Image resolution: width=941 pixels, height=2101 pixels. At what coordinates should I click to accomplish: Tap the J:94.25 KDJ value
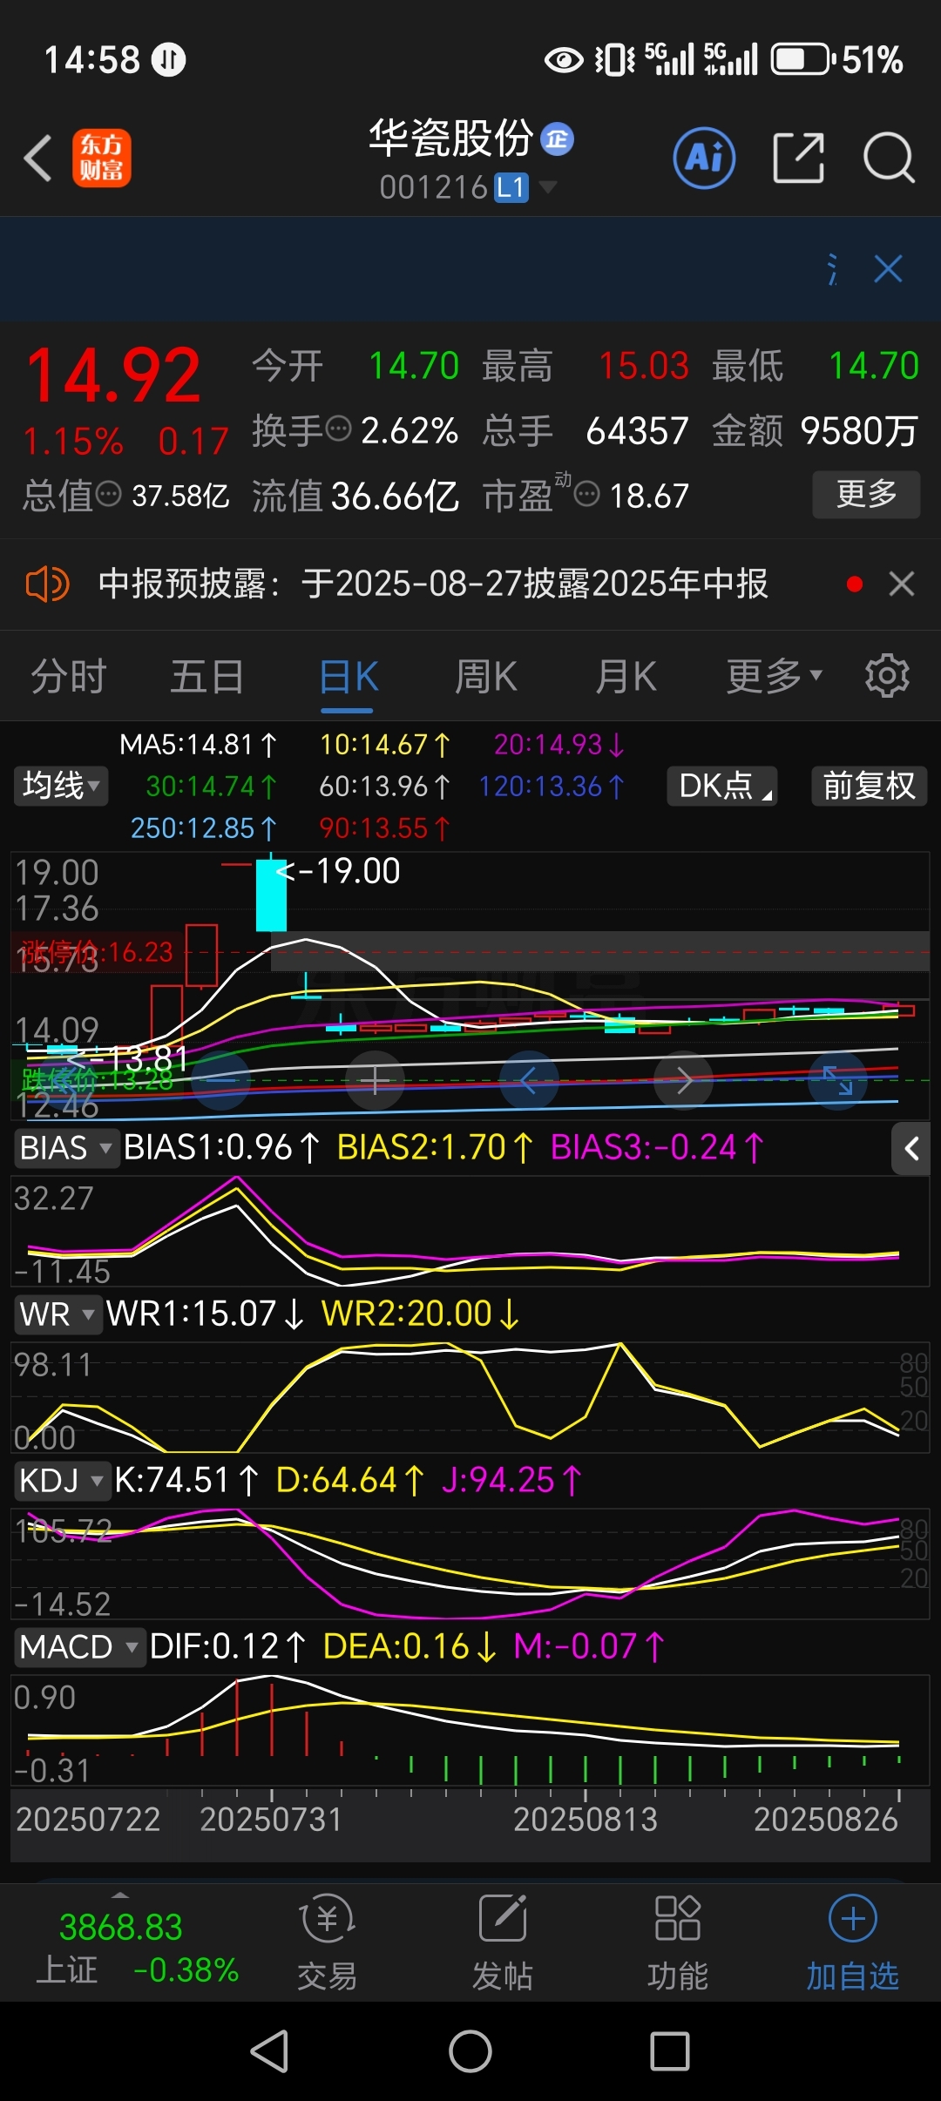click(511, 1480)
